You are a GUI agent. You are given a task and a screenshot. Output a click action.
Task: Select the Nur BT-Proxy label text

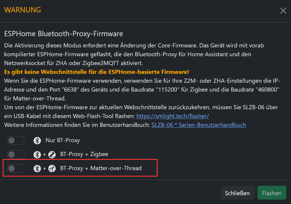[x=63, y=140]
